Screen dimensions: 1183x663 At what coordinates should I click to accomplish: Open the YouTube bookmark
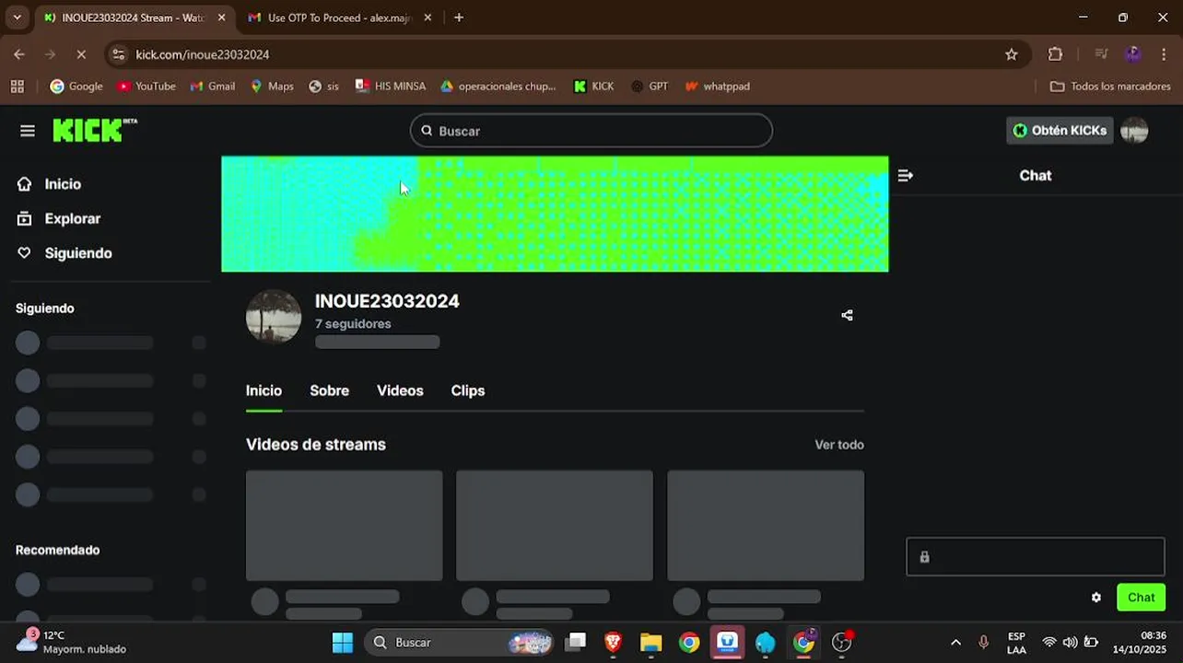(146, 87)
